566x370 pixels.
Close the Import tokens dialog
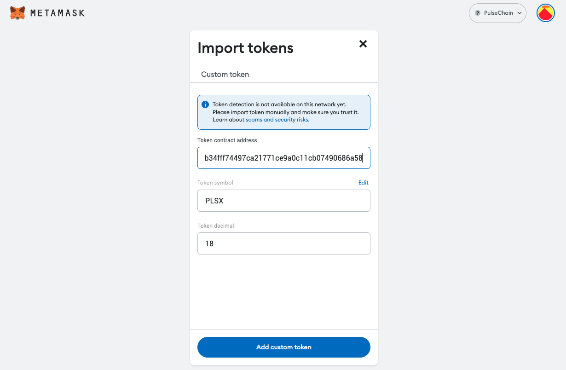pyautogui.click(x=363, y=44)
